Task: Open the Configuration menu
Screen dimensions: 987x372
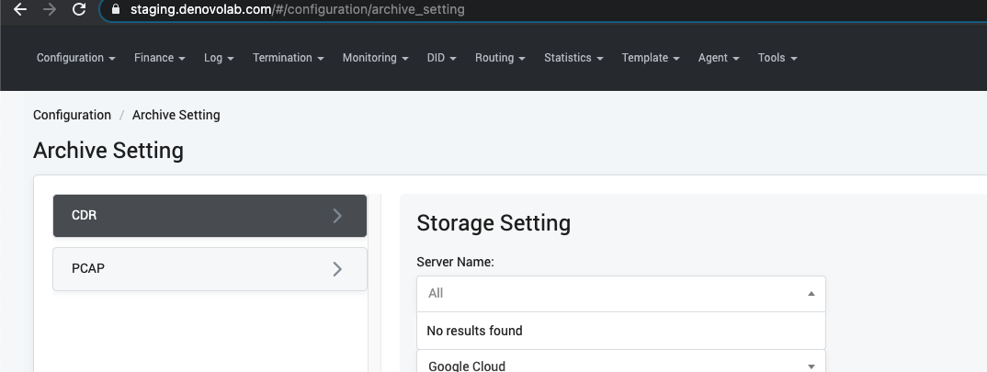Action: click(x=75, y=58)
